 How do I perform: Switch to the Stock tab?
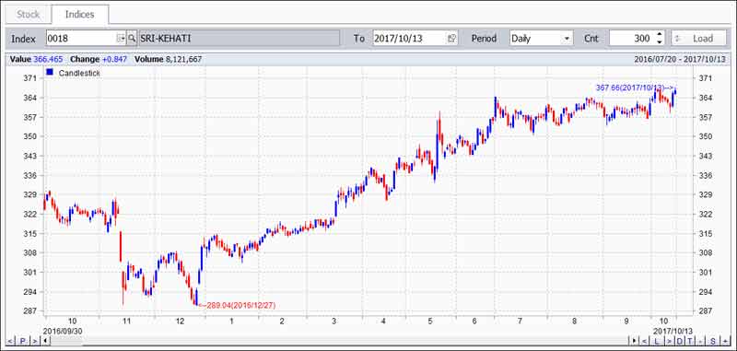click(29, 14)
